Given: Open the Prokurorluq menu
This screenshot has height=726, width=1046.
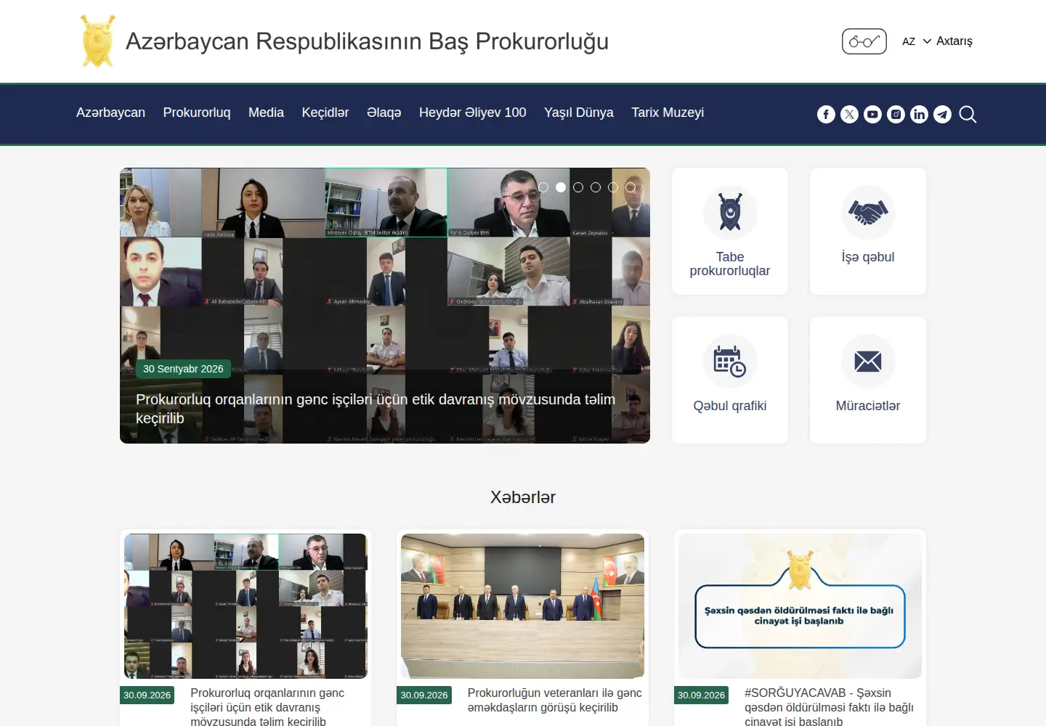Looking at the screenshot, I should 197,113.
